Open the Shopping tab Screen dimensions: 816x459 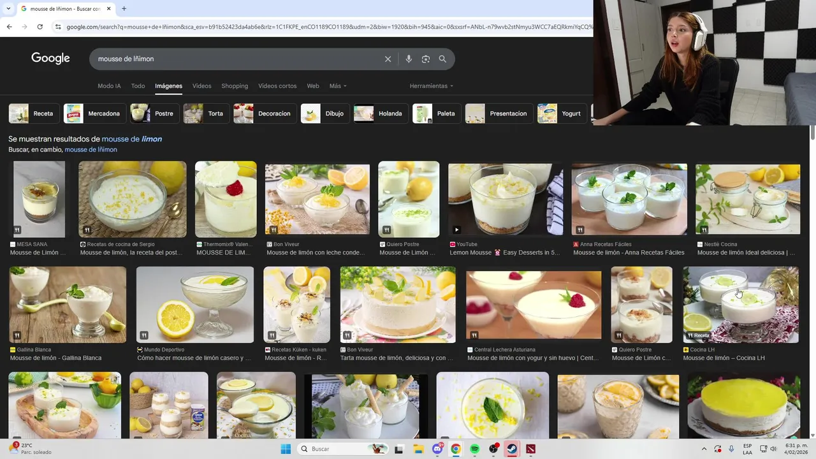(235, 86)
